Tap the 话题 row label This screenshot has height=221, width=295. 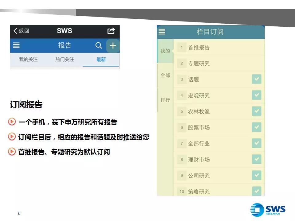(x=193, y=79)
